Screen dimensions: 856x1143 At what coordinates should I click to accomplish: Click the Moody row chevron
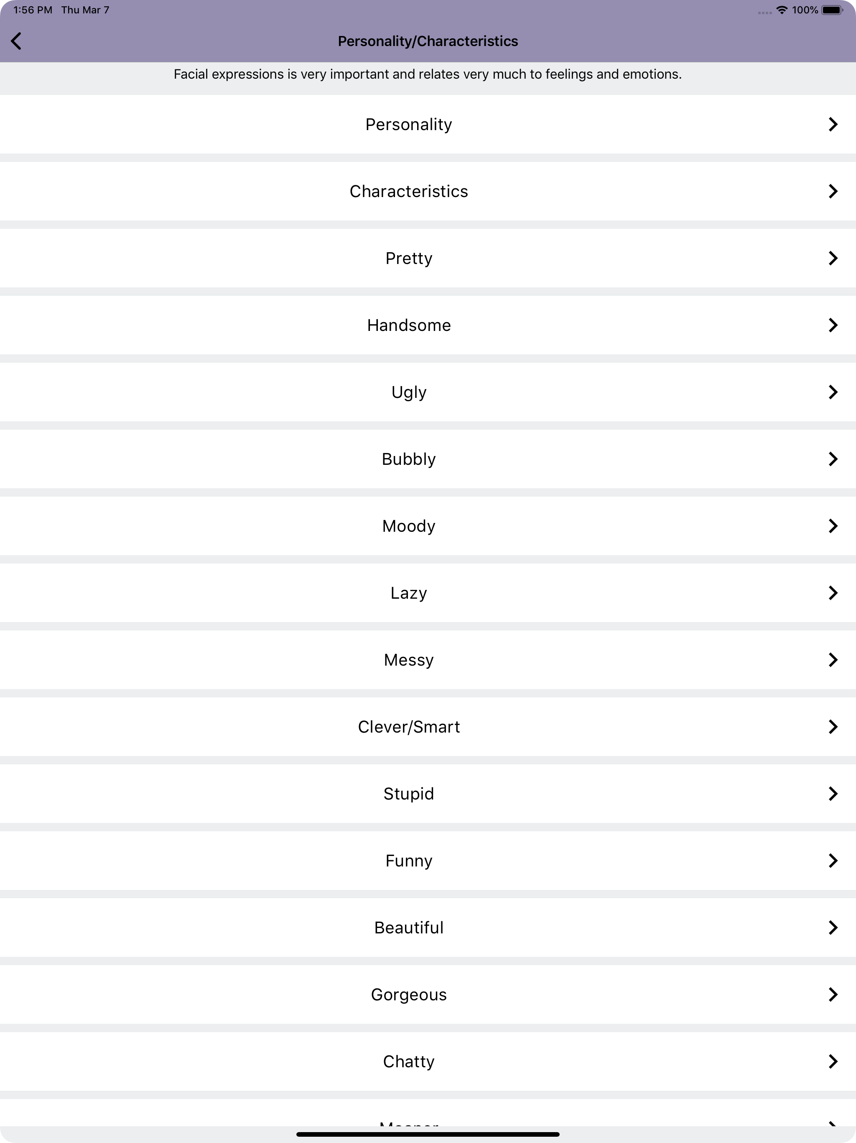[x=832, y=526]
